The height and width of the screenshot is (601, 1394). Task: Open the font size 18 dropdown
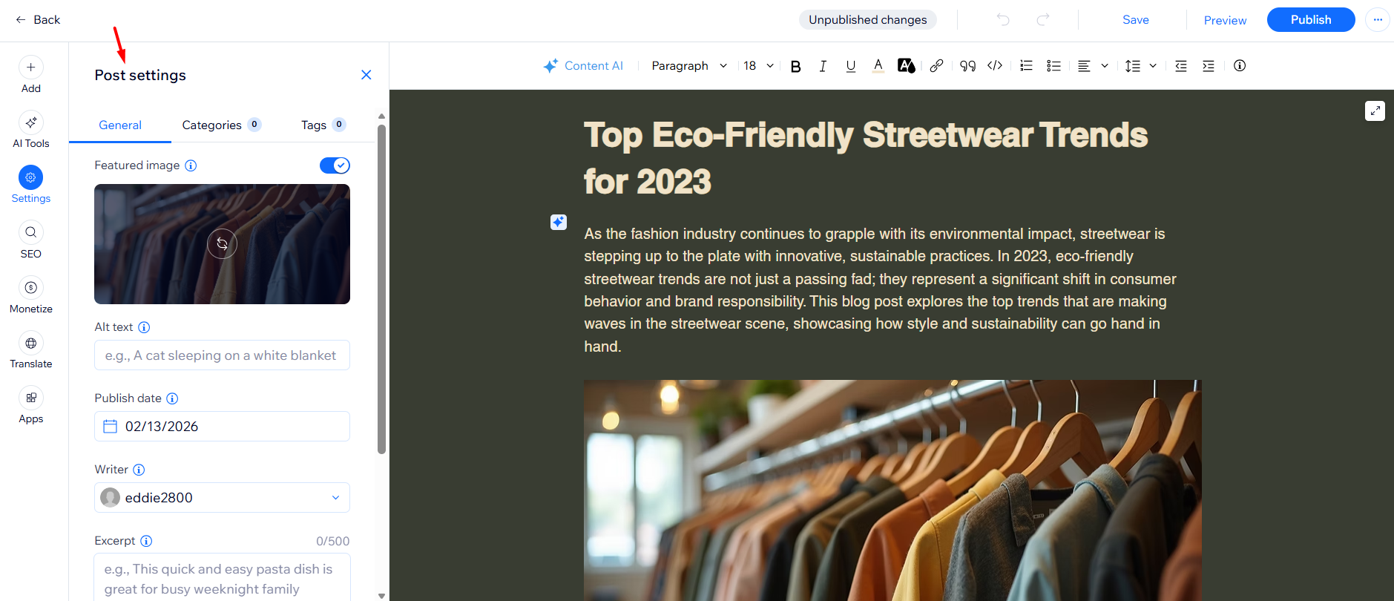(758, 66)
